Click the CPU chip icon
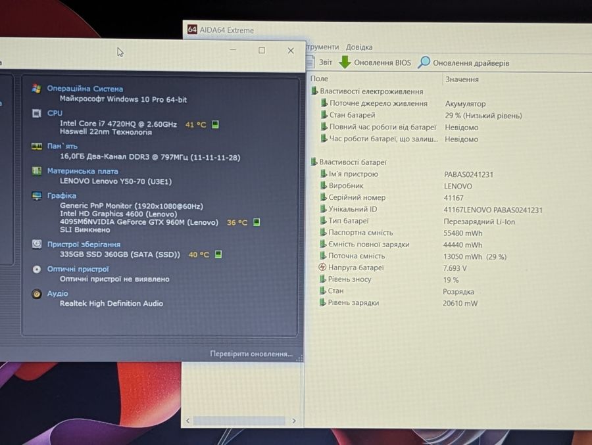The width and height of the screenshot is (592, 445). [x=37, y=113]
